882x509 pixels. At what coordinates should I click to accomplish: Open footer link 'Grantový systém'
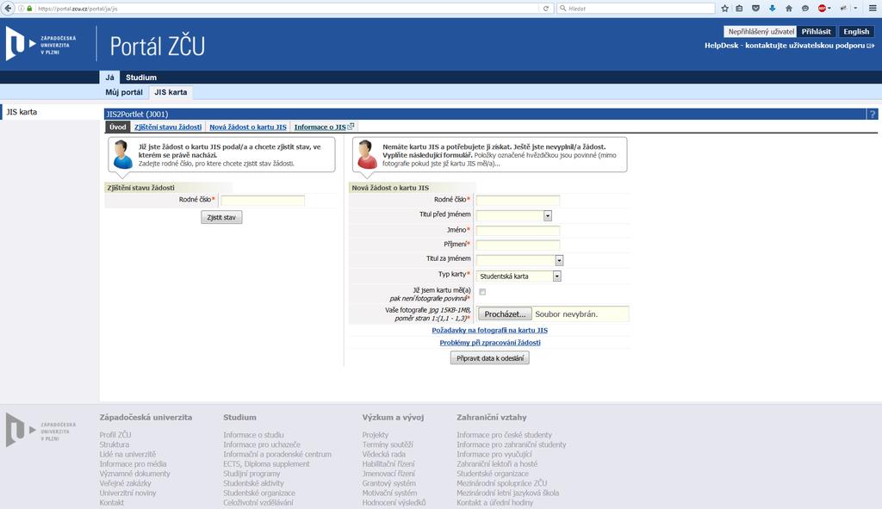point(388,483)
